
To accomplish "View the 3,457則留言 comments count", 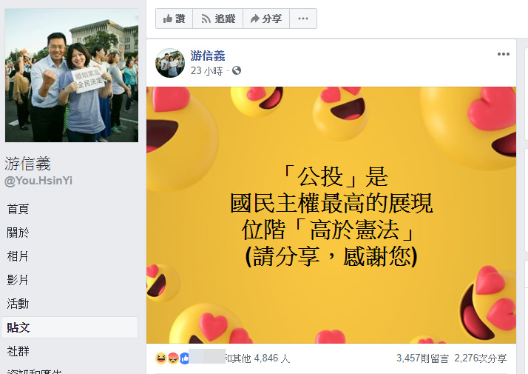I will click(x=422, y=358).
